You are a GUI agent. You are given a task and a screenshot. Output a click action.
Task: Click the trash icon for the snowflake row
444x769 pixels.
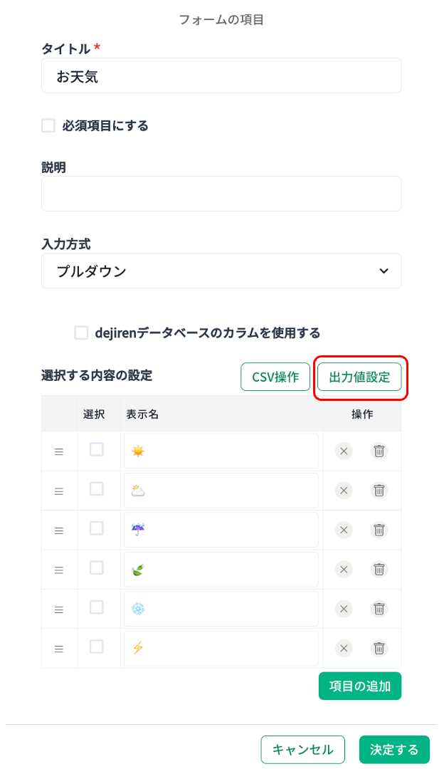pos(379,609)
